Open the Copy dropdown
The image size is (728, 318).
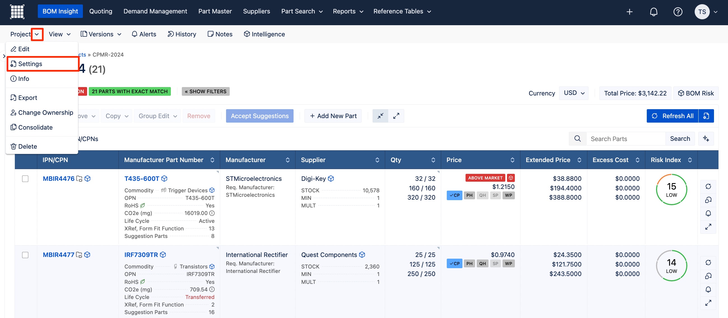coord(117,116)
